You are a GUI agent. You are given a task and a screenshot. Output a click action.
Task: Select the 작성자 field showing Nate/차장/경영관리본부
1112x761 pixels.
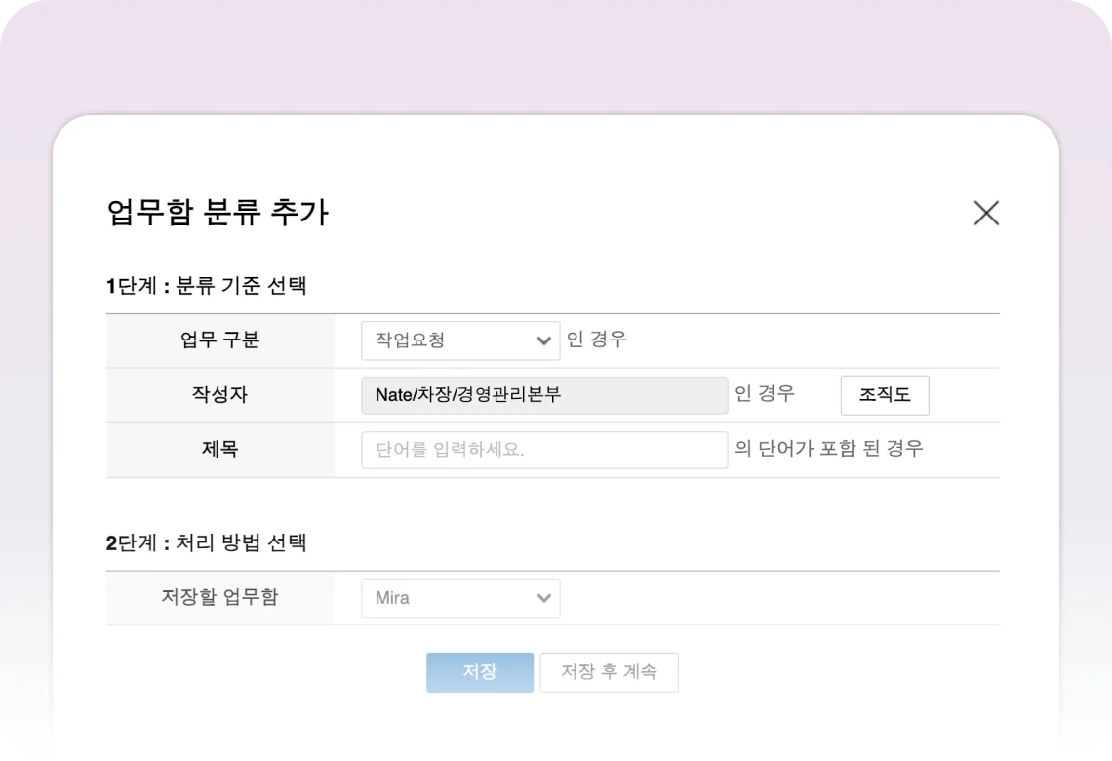click(543, 395)
